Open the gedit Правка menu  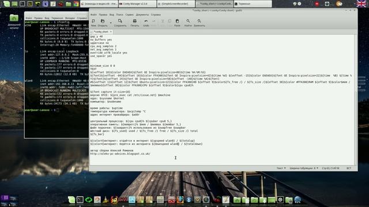[x=103, y=14]
